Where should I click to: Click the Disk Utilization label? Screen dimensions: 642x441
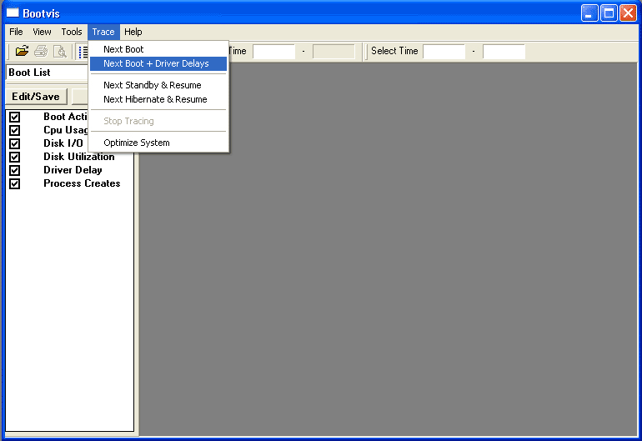[79, 157]
